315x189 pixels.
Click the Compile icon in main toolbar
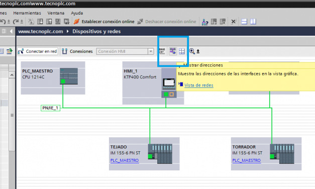tap(31, 22)
